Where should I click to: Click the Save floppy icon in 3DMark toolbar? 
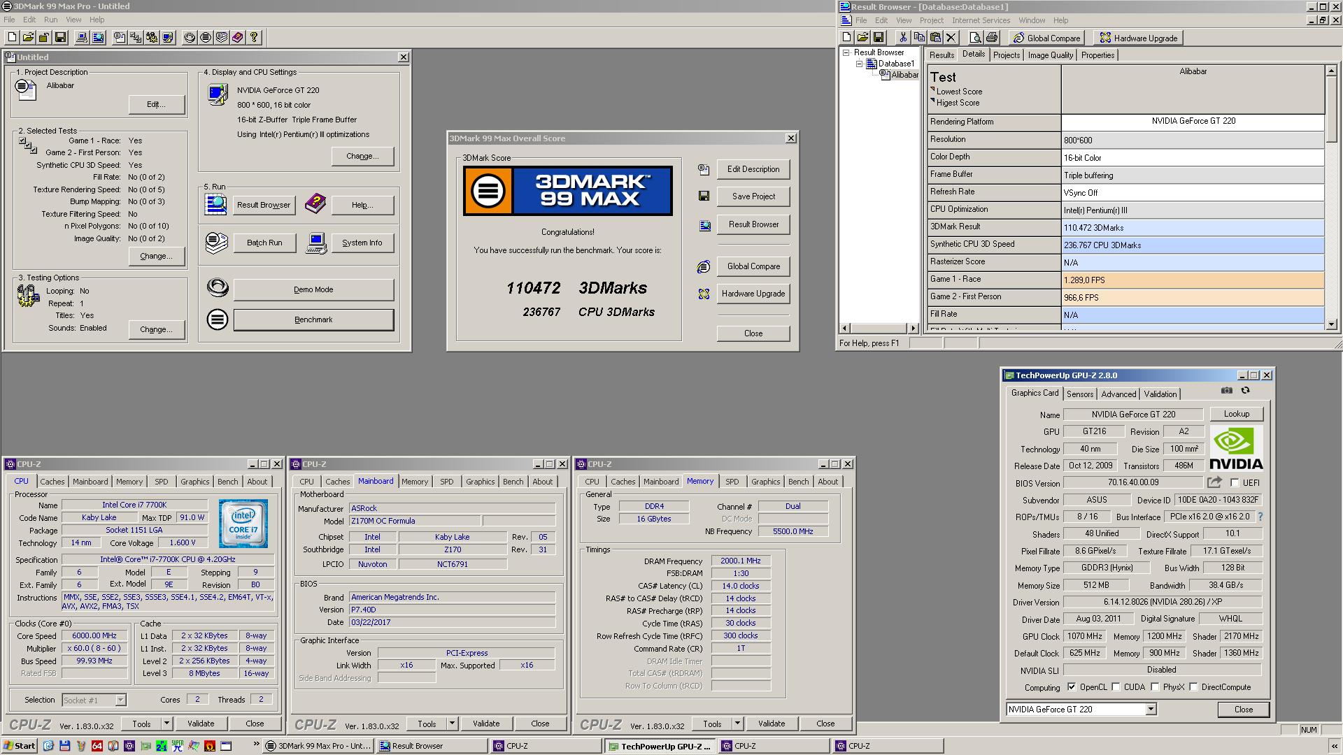tap(60, 38)
